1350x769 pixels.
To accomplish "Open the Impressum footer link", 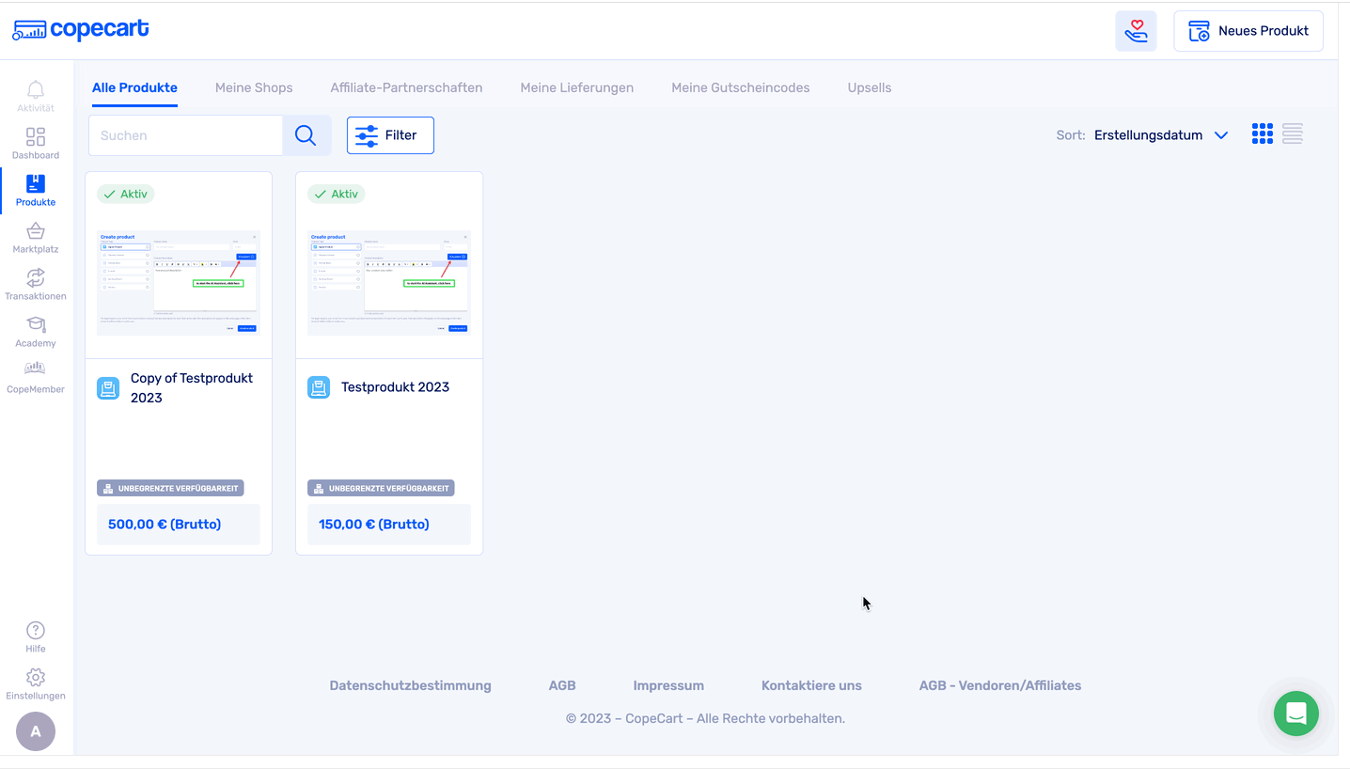I will 668,685.
